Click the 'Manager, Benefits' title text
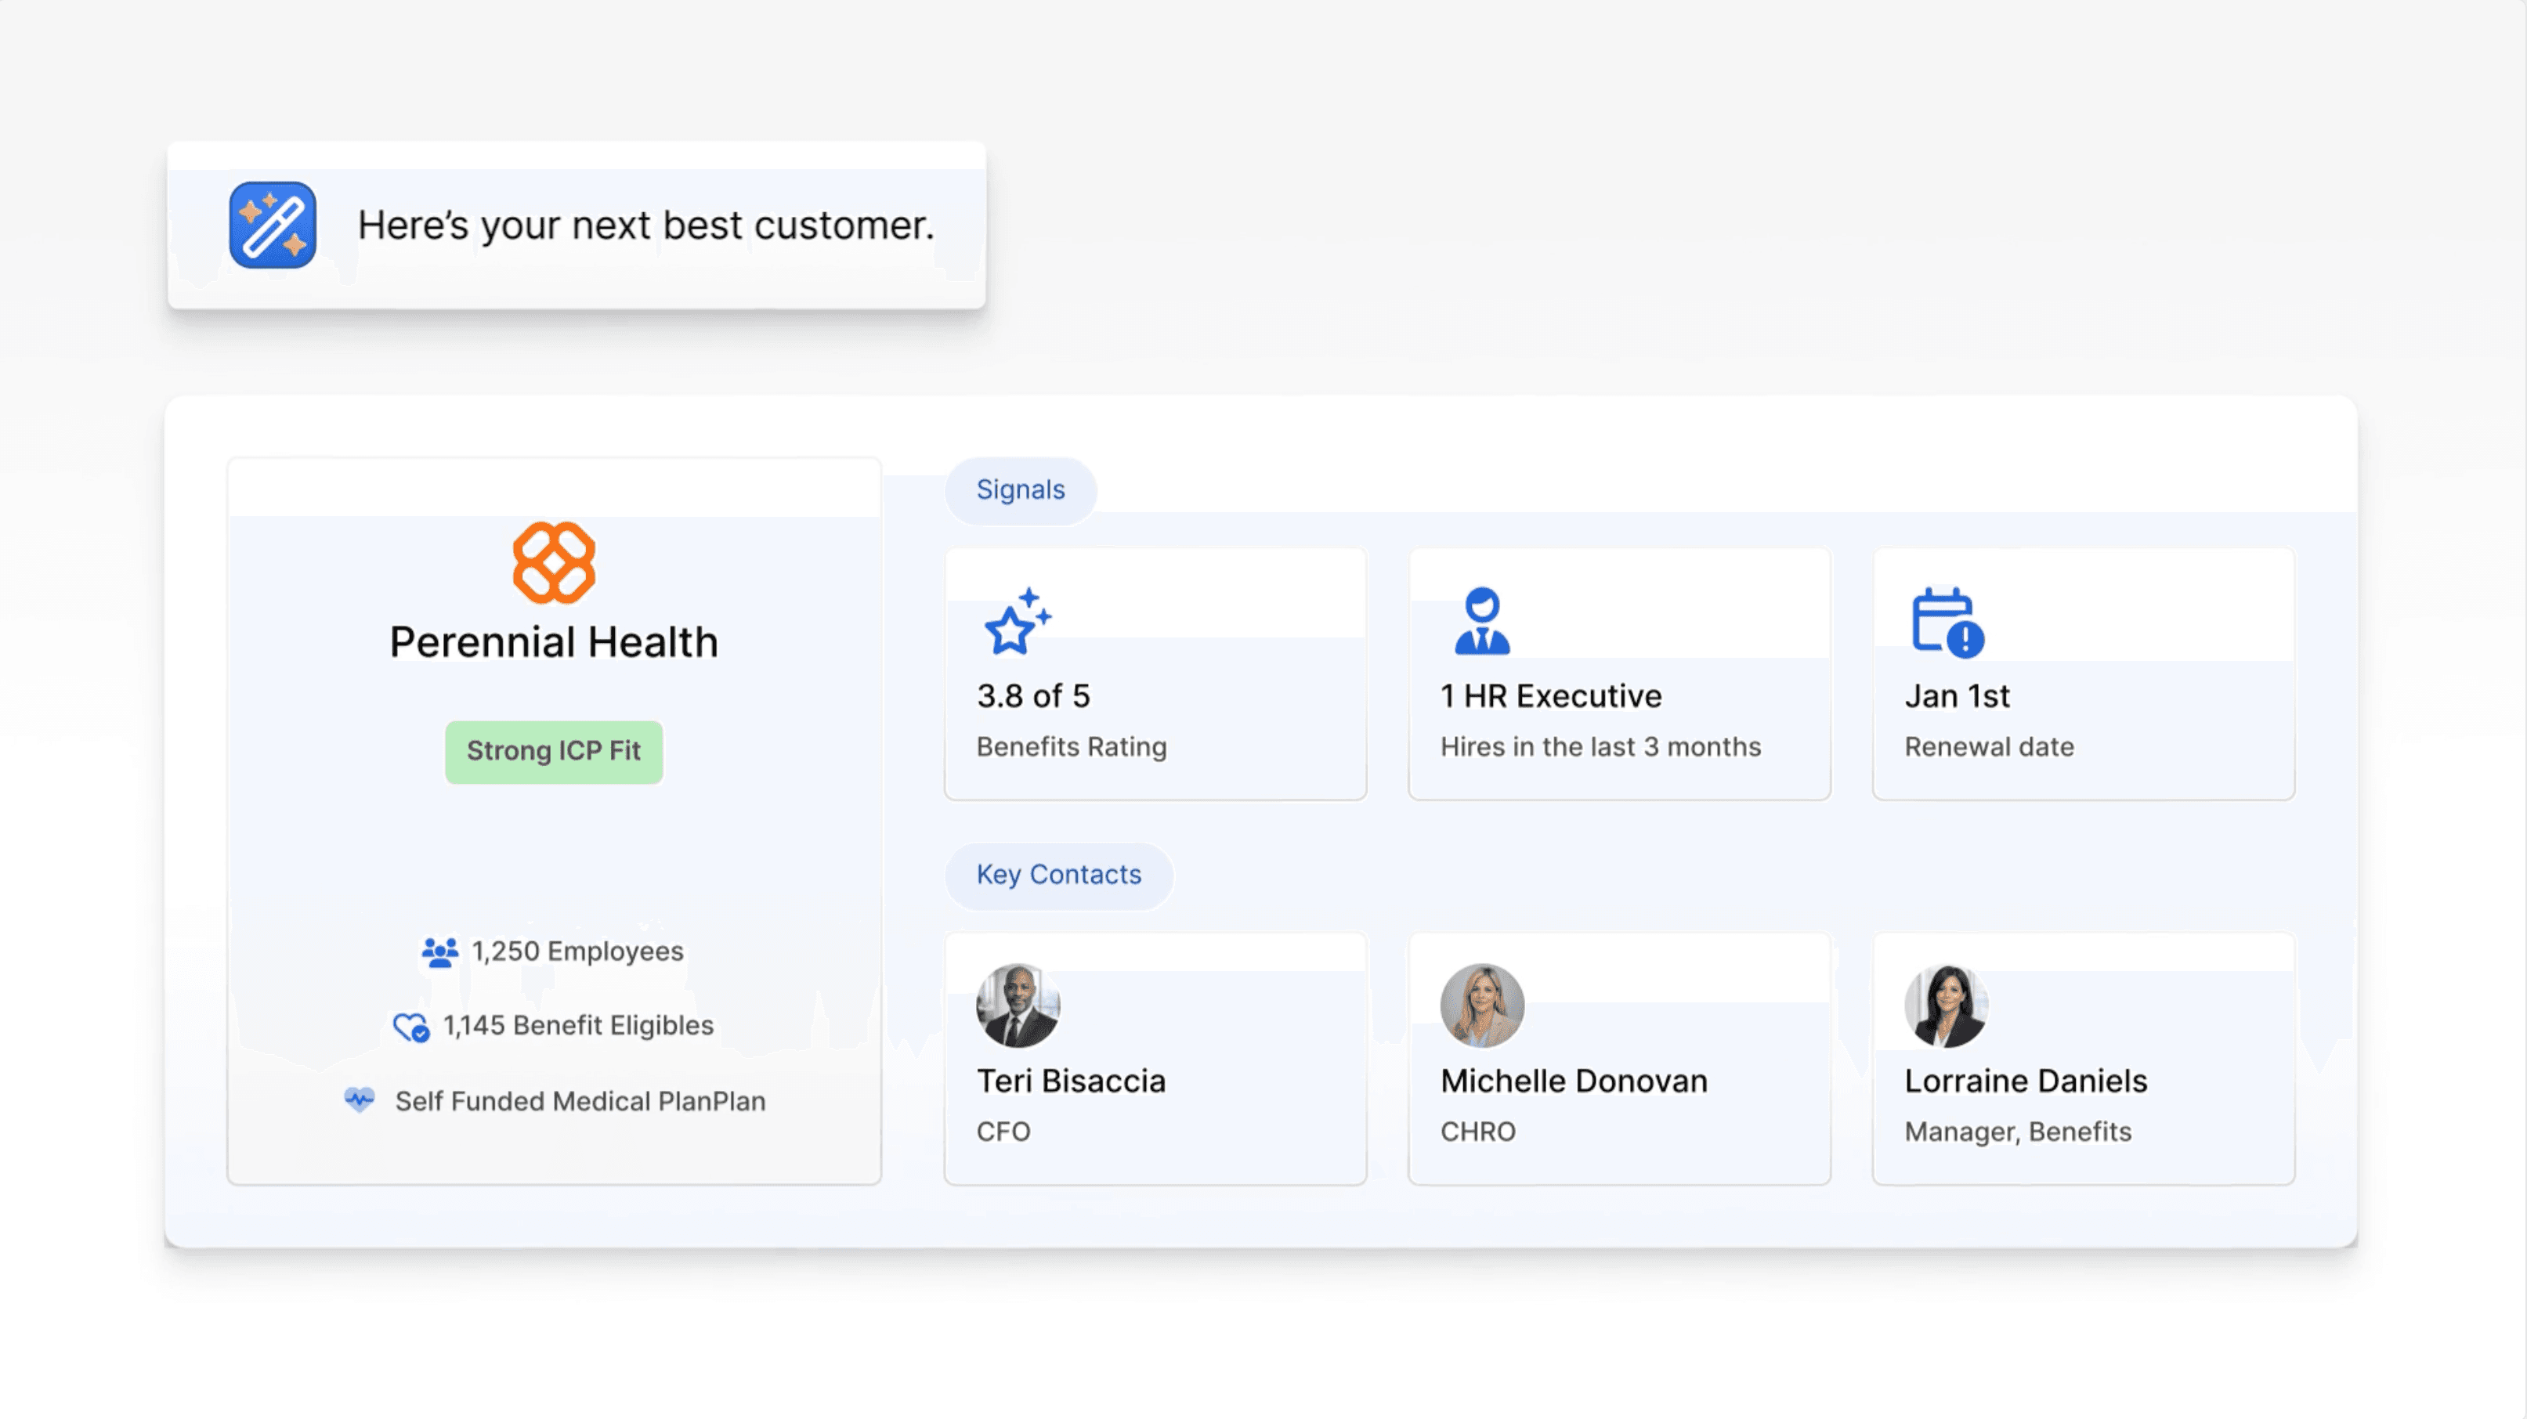Image resolution: width=2527 pixels, height=1419 pixels. click(2018, 1132)
